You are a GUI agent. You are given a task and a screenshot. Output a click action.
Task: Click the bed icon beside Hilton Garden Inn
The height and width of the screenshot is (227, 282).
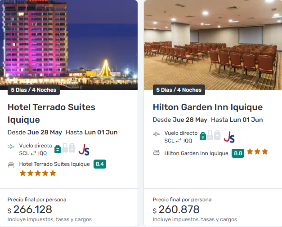(x=156, y=153)
